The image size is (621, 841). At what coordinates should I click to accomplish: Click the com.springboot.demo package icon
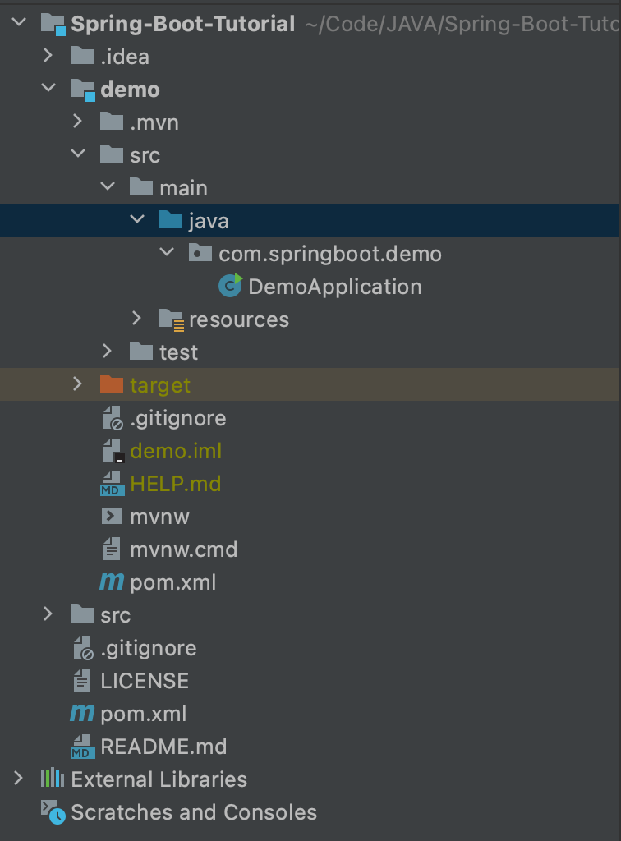[x=200, y=253]
